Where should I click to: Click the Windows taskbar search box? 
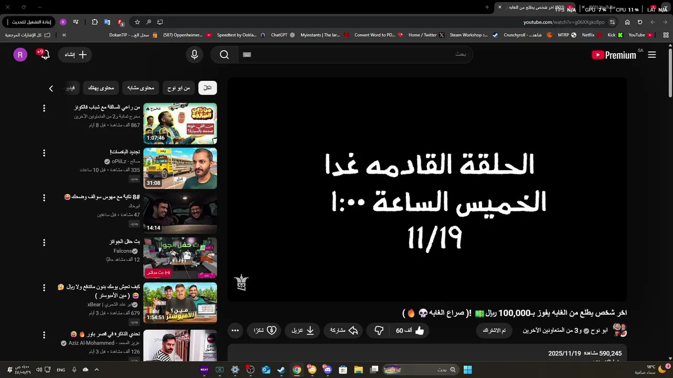coord(421,370)
